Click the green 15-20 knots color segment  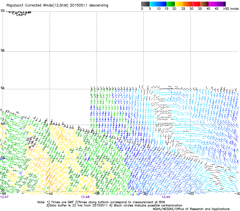[x=171, y=4]
